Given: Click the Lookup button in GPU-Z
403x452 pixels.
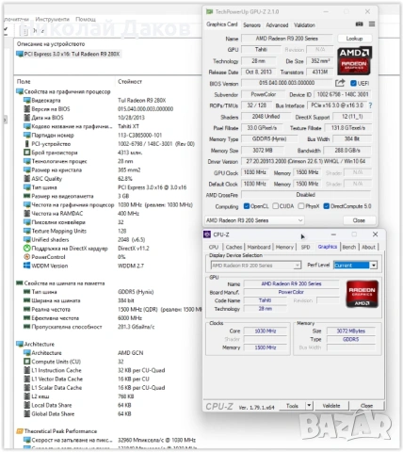Looking at the screenshot, I should click(354, 39).
